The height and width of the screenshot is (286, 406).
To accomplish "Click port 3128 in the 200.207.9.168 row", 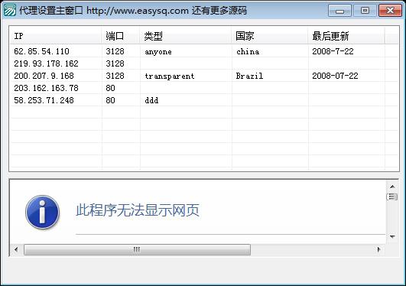I will (115, 76).
